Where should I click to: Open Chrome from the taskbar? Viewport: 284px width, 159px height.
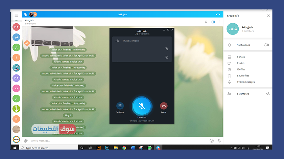[124, 148]
